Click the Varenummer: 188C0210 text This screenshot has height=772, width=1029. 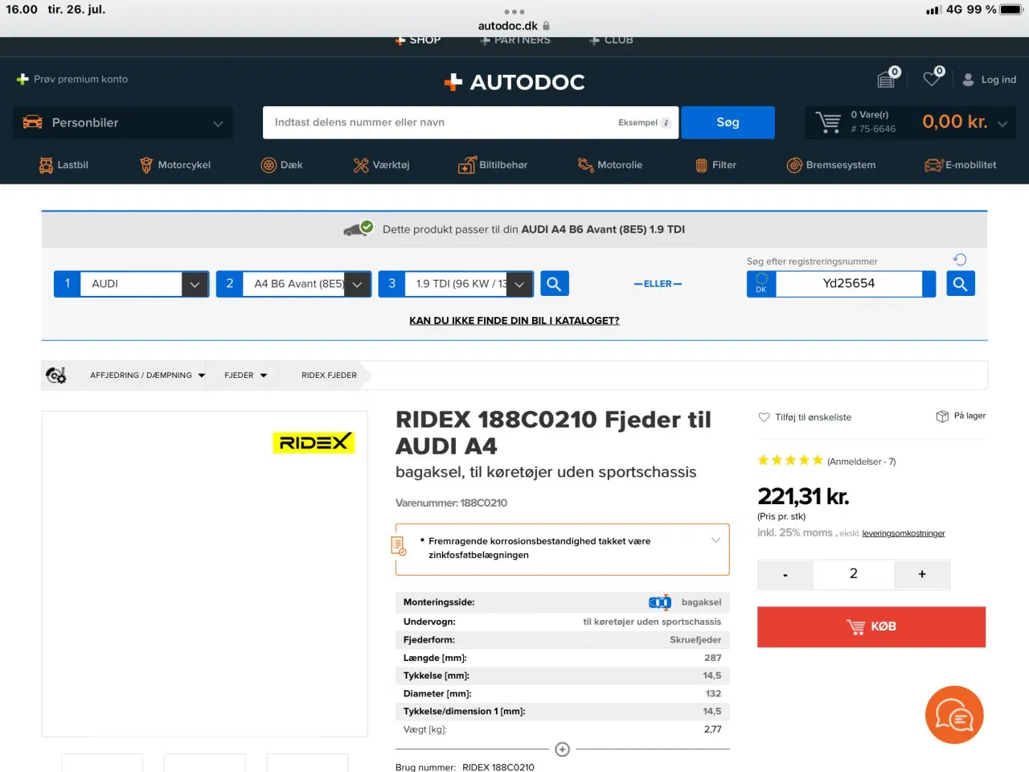point(451,503)
